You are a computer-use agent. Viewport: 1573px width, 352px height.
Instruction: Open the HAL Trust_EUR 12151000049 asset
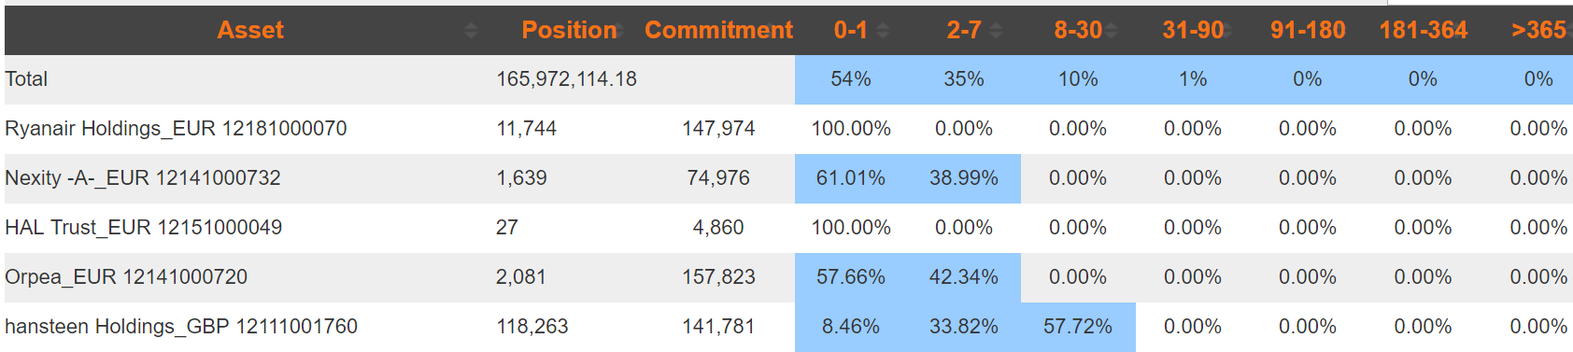coord(143,227)
